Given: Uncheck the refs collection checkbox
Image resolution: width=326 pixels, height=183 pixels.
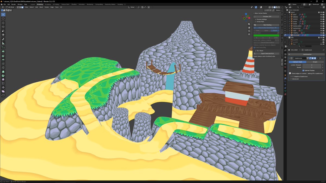Looking at the screenshot, I should tap(319, 37).
